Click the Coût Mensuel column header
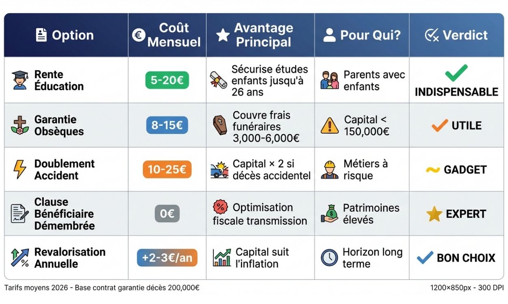This screenshot has height=304, width=508. (x=167, y=35)
